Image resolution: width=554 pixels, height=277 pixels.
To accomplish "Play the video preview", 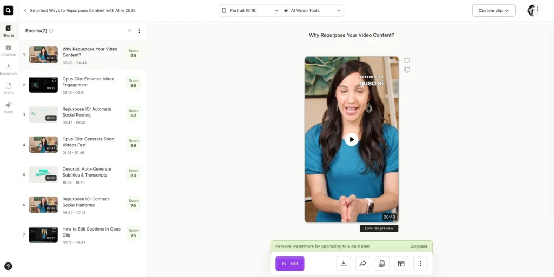I will (x=352, y=139).
